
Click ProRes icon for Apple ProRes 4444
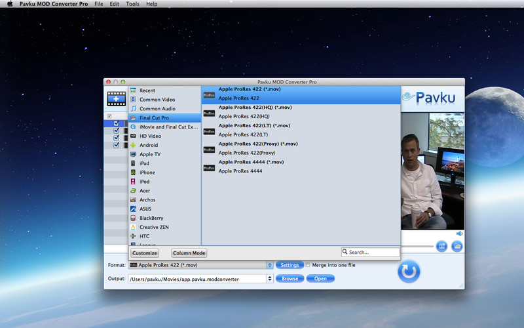(209, 168)
